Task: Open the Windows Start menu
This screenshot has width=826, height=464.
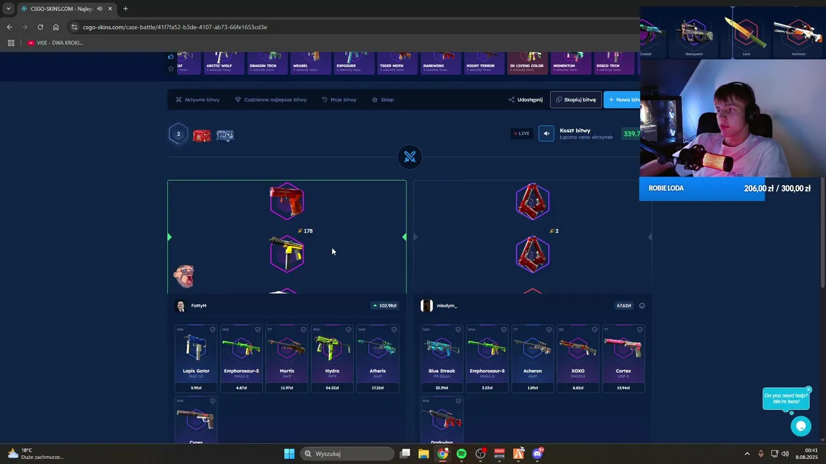Action: click(x=289, y=454)
